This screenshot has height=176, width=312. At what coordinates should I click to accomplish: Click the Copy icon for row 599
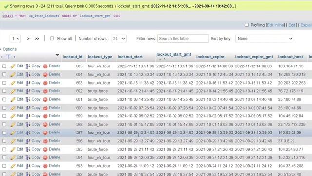click(28, 116)
